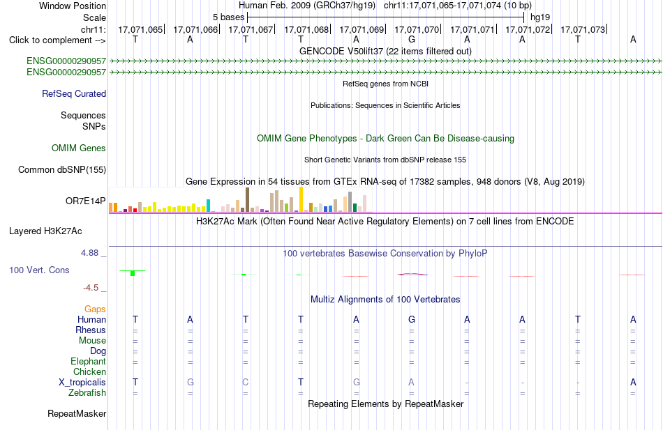Click the blue-red PhyloP mark under base G
This screenshot has width=663, height=430.
point(412,274)
